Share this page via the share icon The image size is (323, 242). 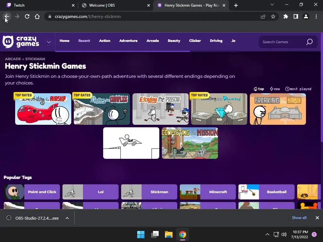pos(263,16)
